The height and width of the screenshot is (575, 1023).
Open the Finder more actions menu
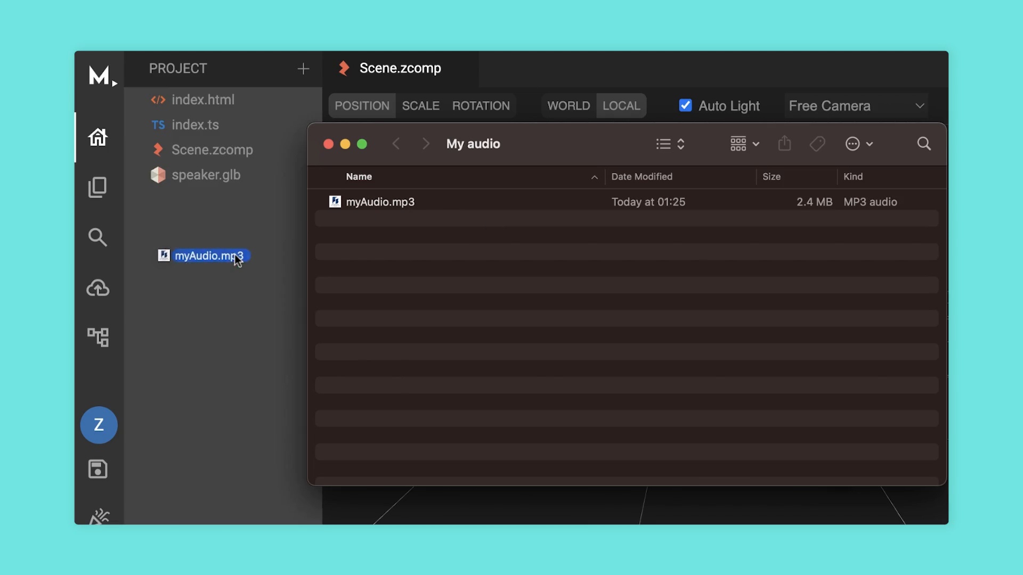click(x=859, y=144)
